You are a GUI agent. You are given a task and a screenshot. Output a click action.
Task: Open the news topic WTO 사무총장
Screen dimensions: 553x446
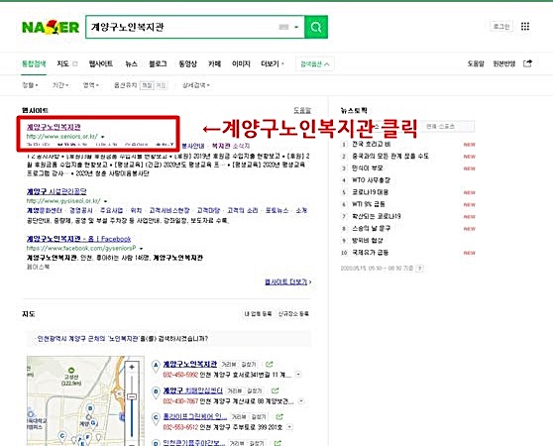coord(371,180)
